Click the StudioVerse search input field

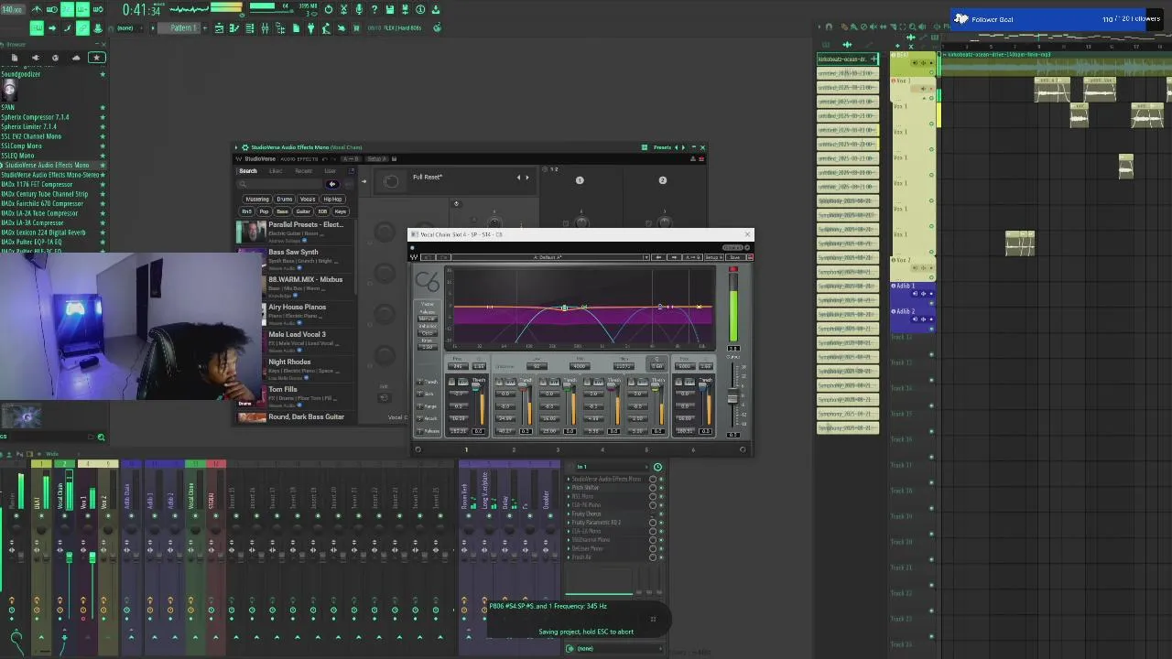pyautogui.click(x=281, y=184)
